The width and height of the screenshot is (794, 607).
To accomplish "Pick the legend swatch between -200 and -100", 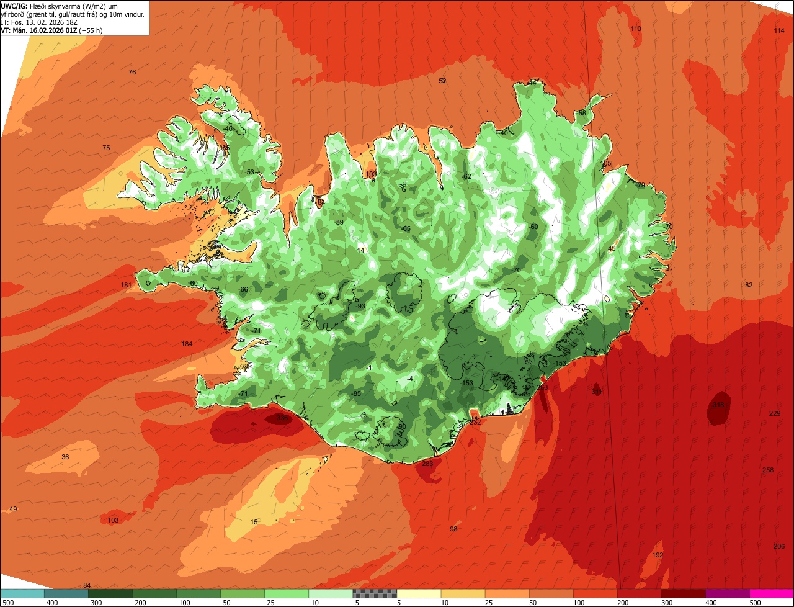I will point(154,593).
